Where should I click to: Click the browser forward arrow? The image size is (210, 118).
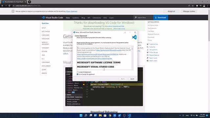pos(6,6)
